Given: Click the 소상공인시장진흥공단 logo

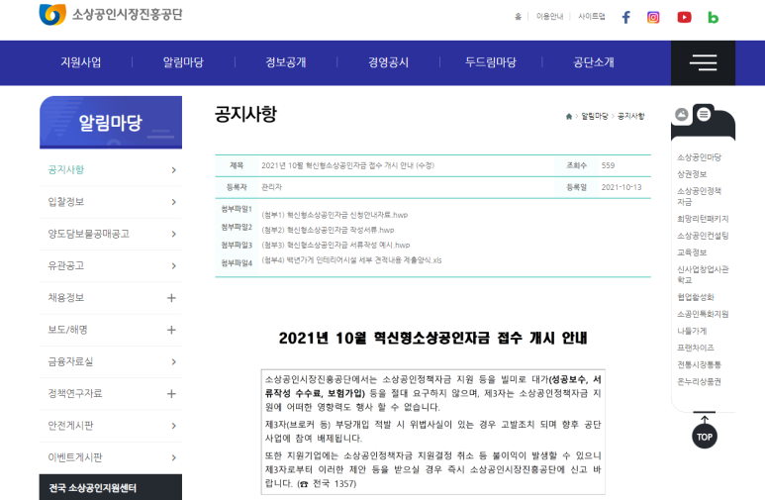Looking at the screenshot, I should pos(111,15).
